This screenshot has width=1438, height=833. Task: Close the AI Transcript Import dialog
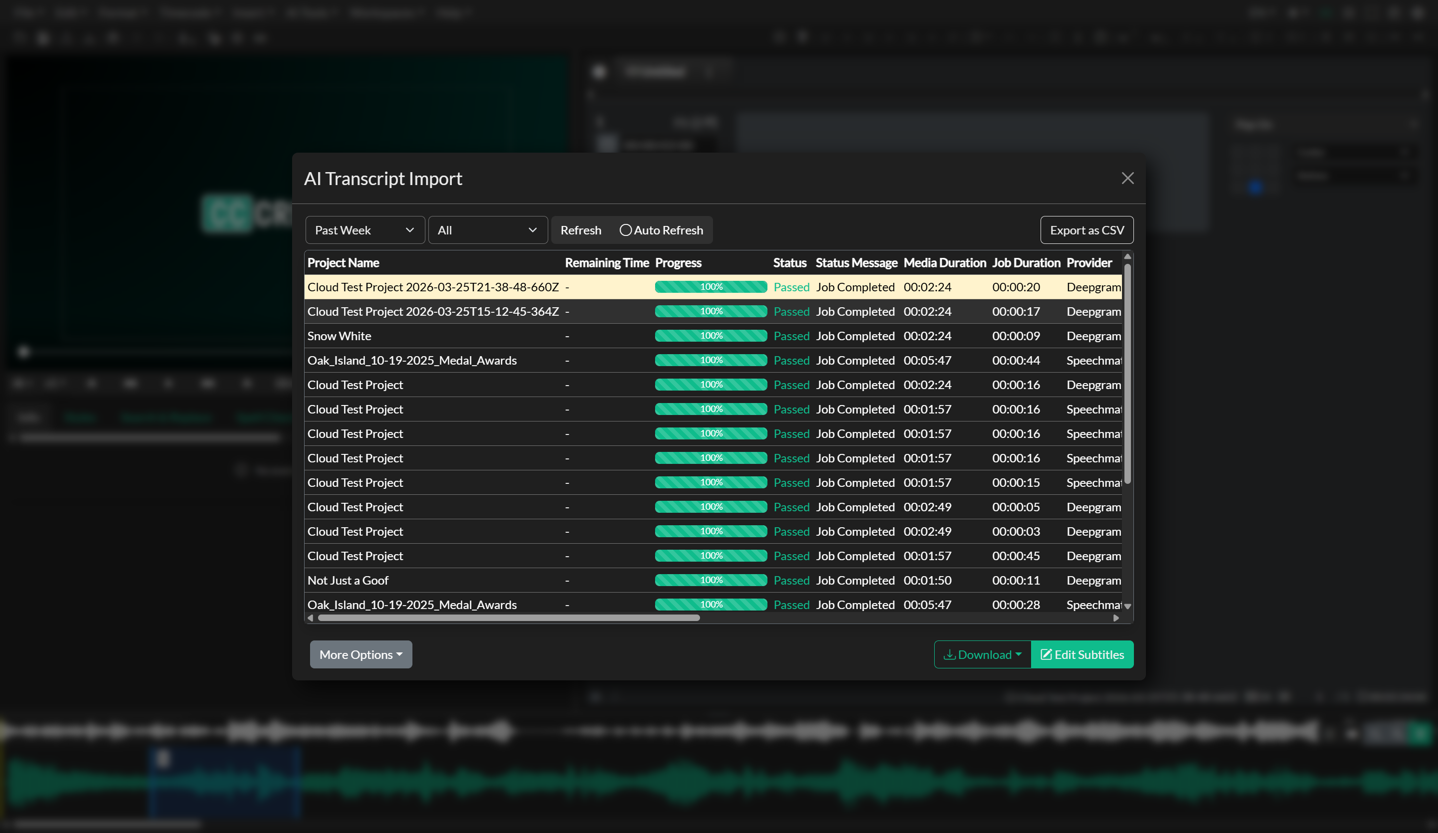1127,178
